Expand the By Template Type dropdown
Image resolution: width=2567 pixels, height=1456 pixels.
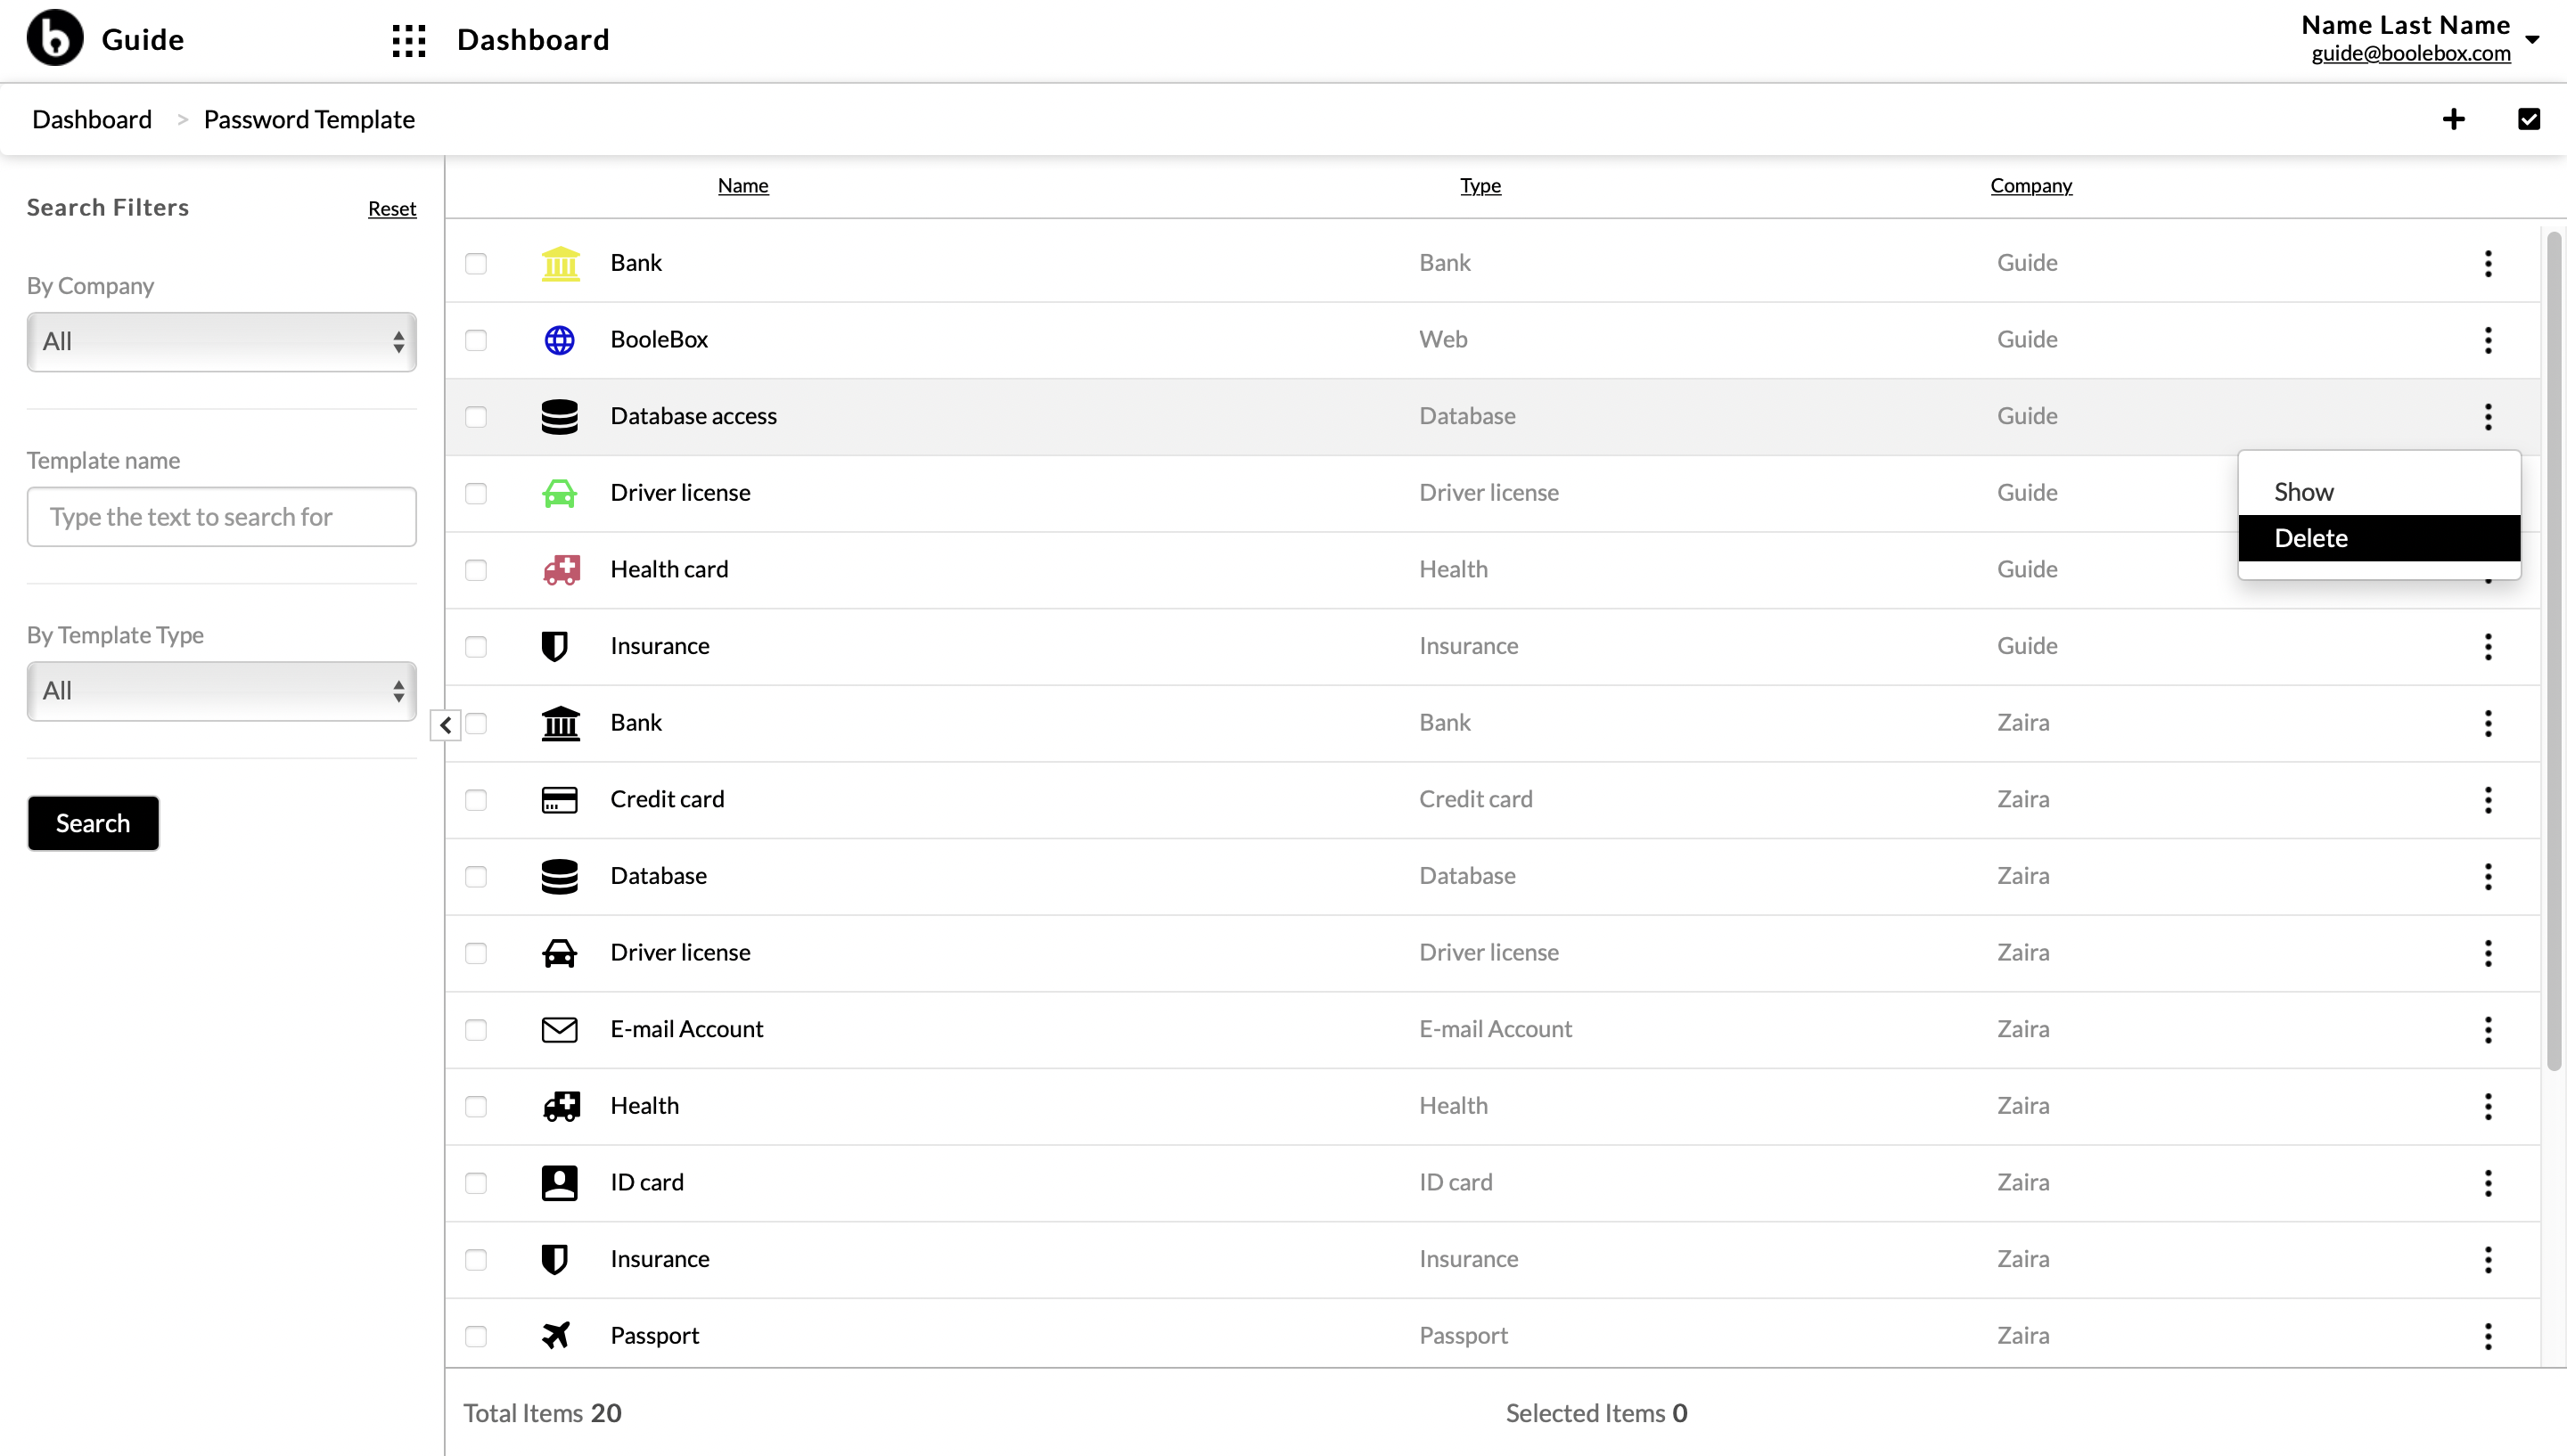222,691
